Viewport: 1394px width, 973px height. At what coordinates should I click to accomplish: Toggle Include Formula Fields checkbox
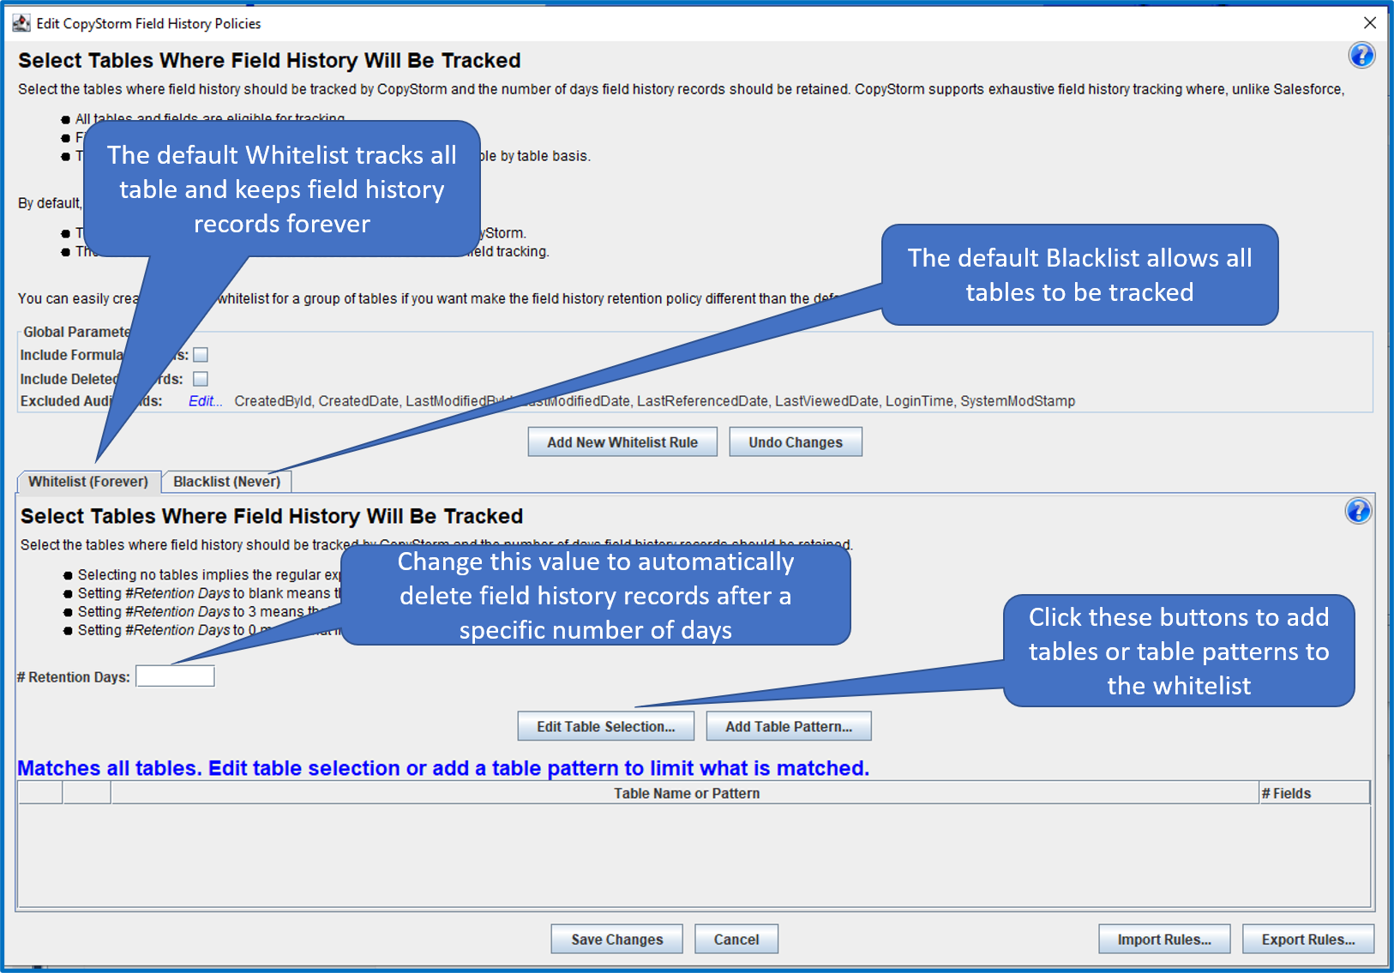[x=201, y=355]
